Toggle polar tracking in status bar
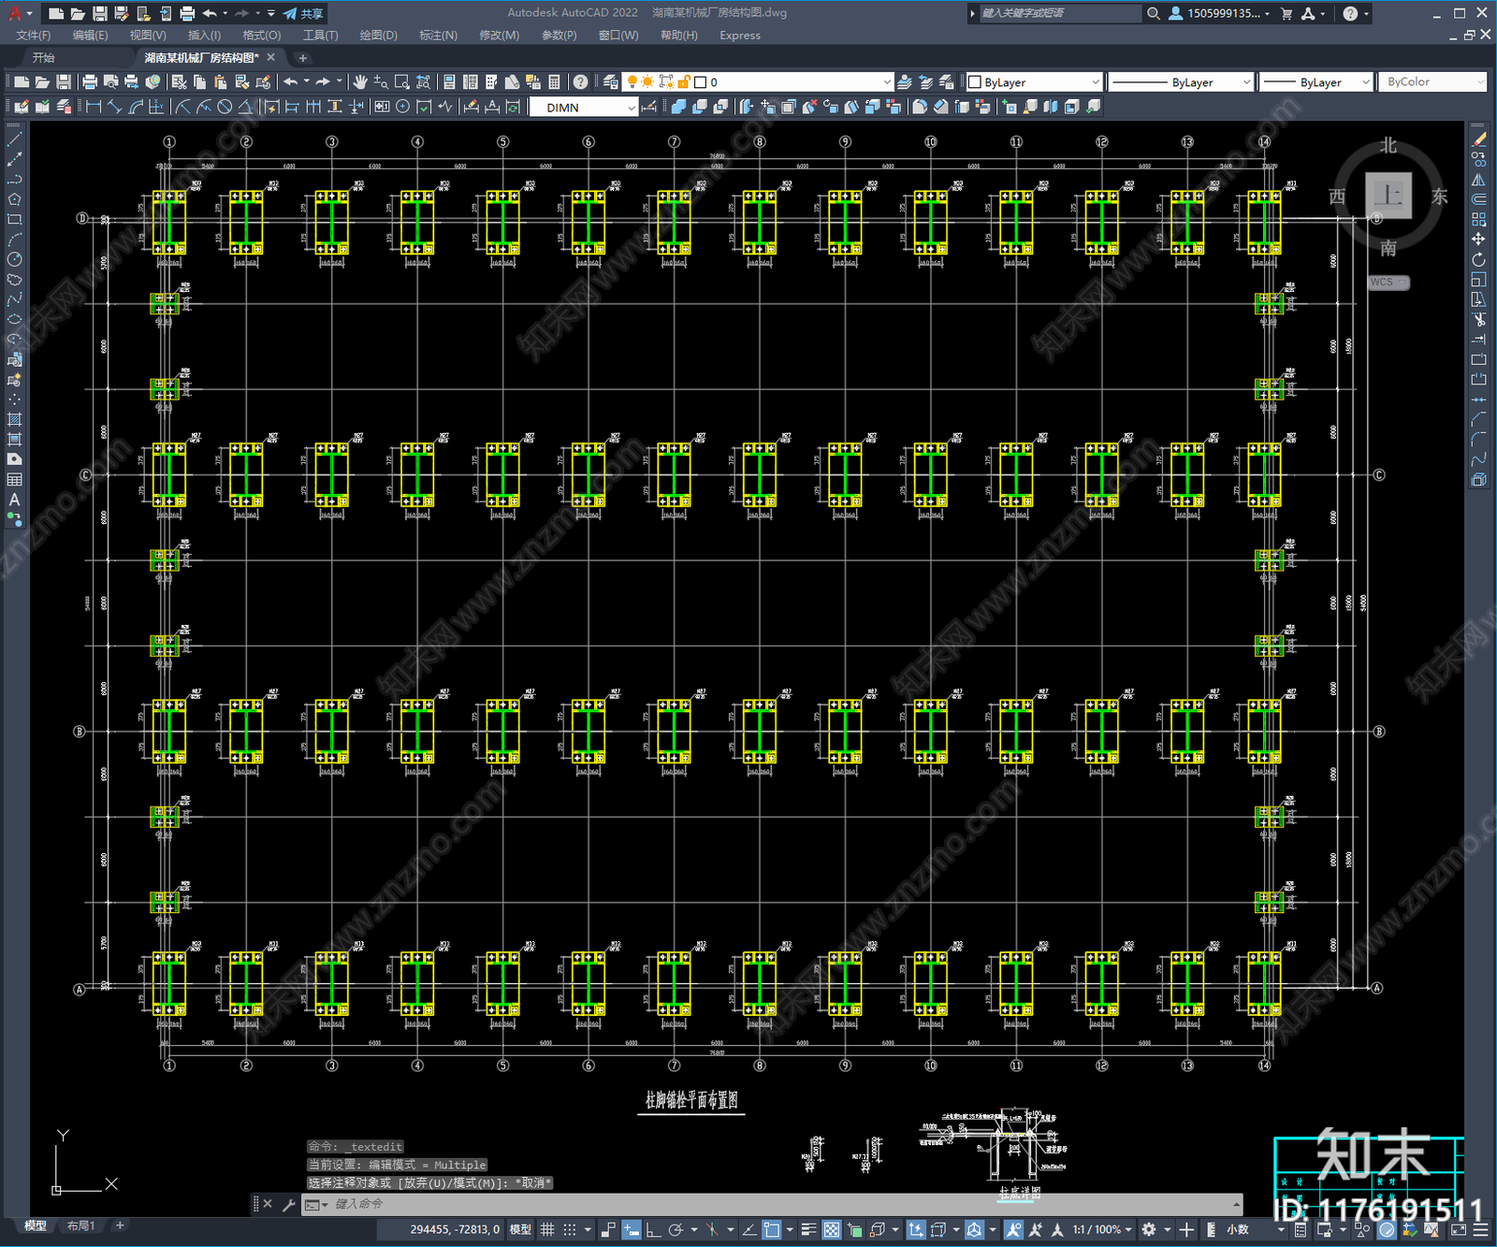The height and width of the screenshot is (1247, 1497). coord(676,1229)
